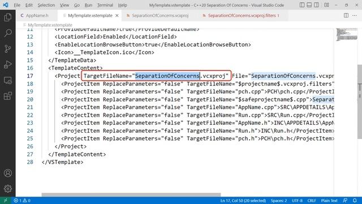Click EnableLocationBrowseButton on line 13
This screenshot has height=204, width=362.
click(x=153, y=44)
